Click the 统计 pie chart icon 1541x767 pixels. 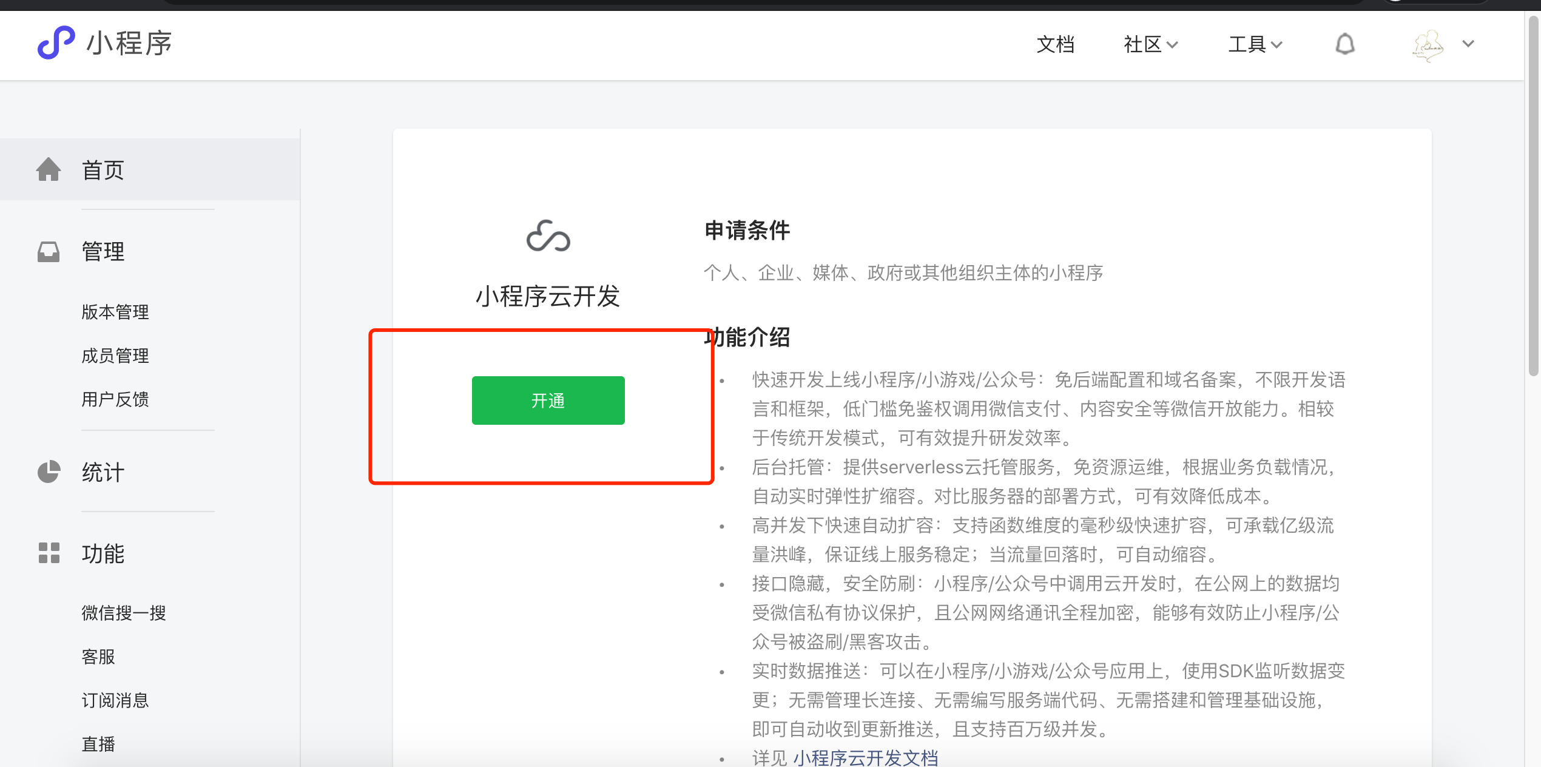coord(49,471)
